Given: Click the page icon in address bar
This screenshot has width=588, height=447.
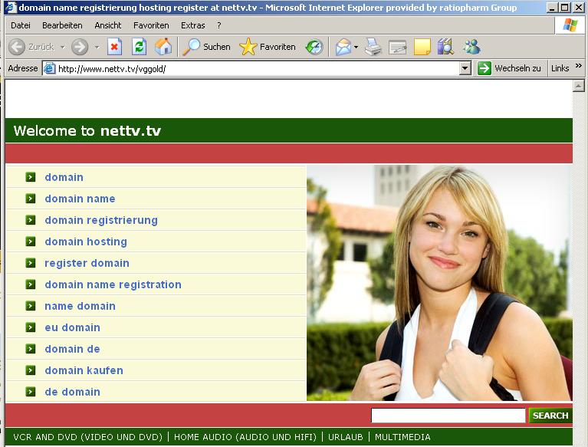Looking at the screenshot, I should (x=49, y=69).
